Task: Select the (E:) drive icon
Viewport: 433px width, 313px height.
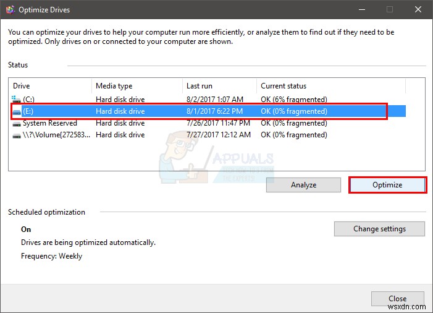Action: click(x=17, y=111)
